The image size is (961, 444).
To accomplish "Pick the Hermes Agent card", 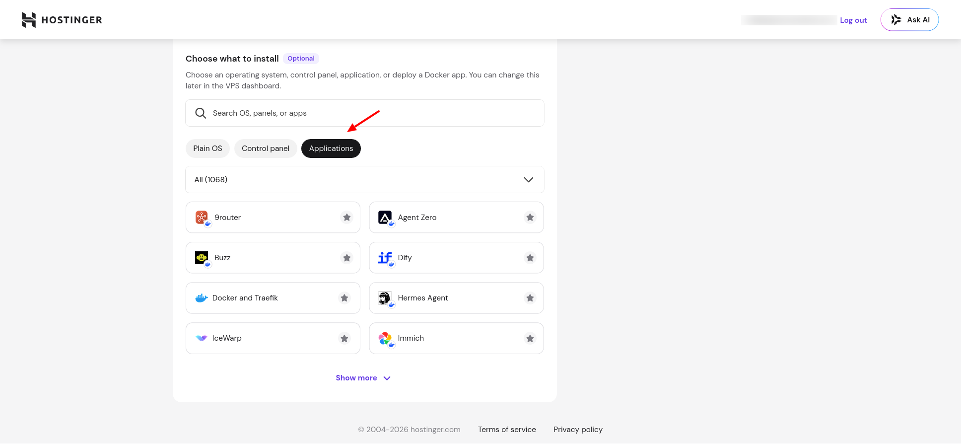I will pos(457,298).
